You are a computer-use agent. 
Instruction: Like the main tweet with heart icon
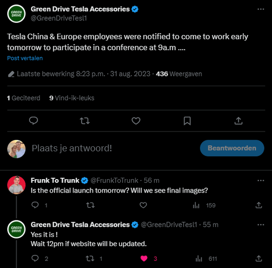136,120
